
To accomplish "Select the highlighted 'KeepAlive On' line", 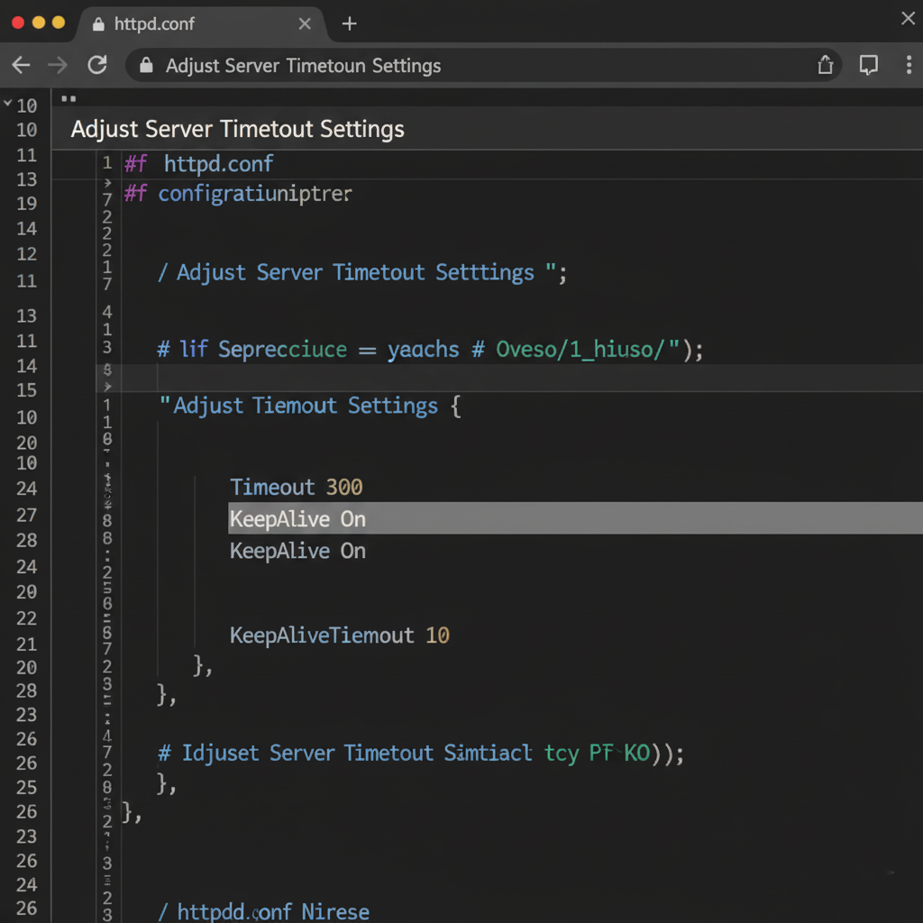I will pos(297,518).
